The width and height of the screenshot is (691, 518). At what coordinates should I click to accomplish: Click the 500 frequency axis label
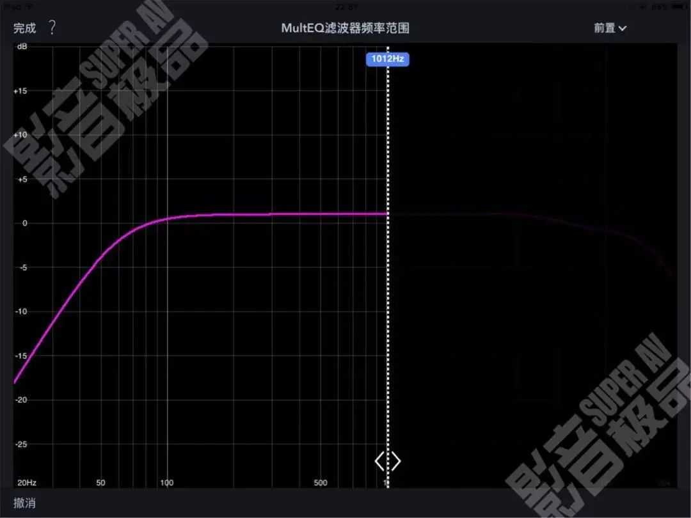[x=321, y=483]
